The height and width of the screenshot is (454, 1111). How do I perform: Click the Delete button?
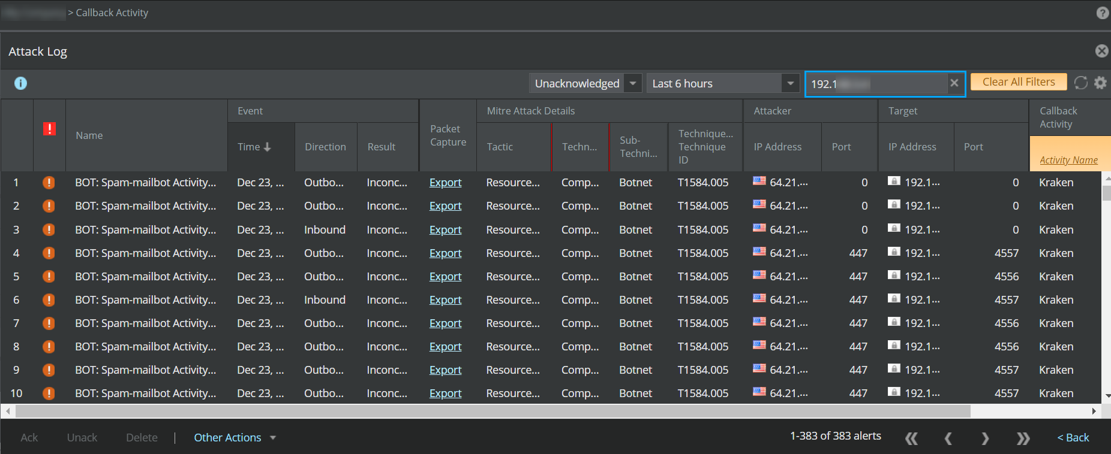click(142, 438)
